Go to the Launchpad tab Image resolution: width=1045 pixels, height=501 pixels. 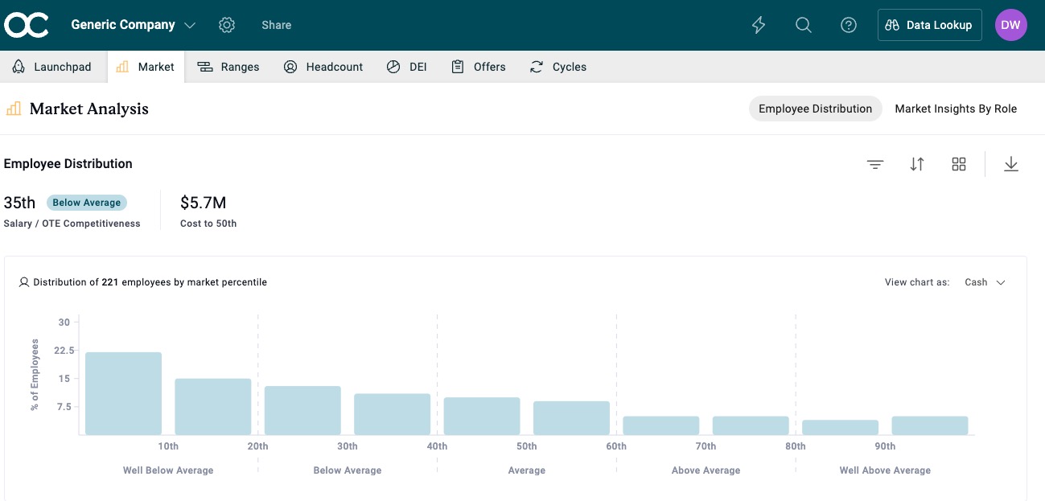(53, 67)
